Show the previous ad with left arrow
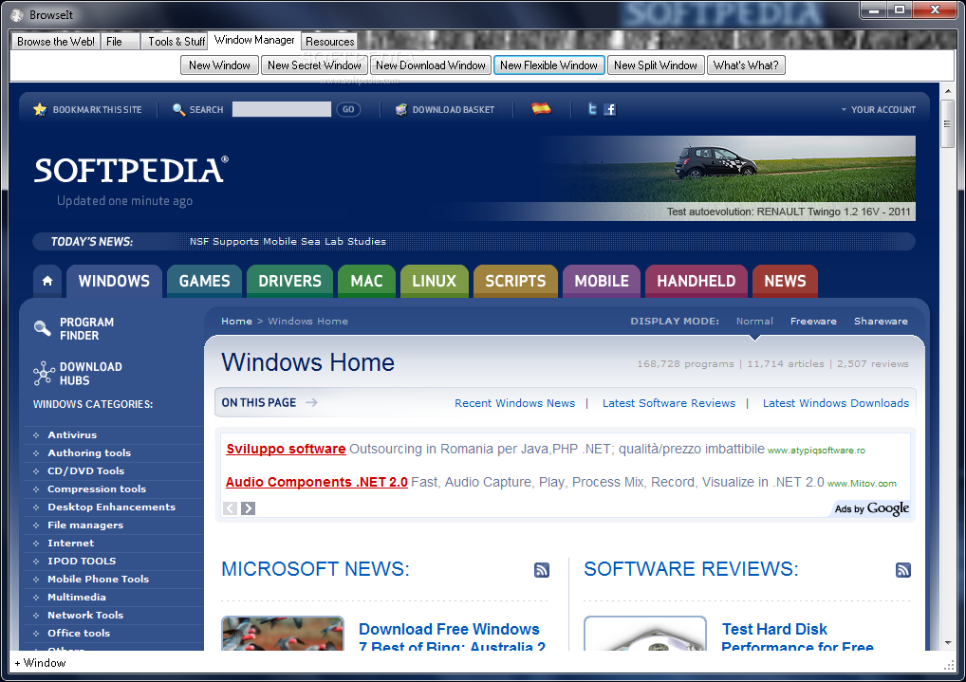966x682 pixels. (230, 508)
